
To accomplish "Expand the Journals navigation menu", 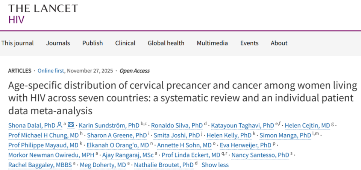I will tap(58, 43).
